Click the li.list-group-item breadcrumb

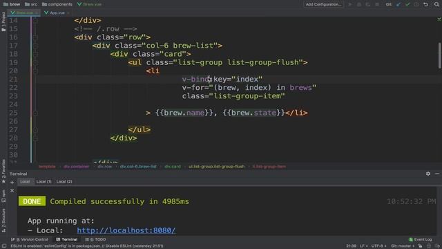pyautogui.click(x=269, y=167)
